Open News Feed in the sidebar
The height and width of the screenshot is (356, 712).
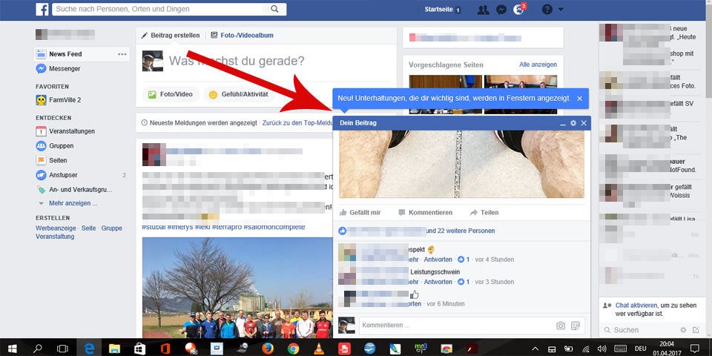click(65, 54)
